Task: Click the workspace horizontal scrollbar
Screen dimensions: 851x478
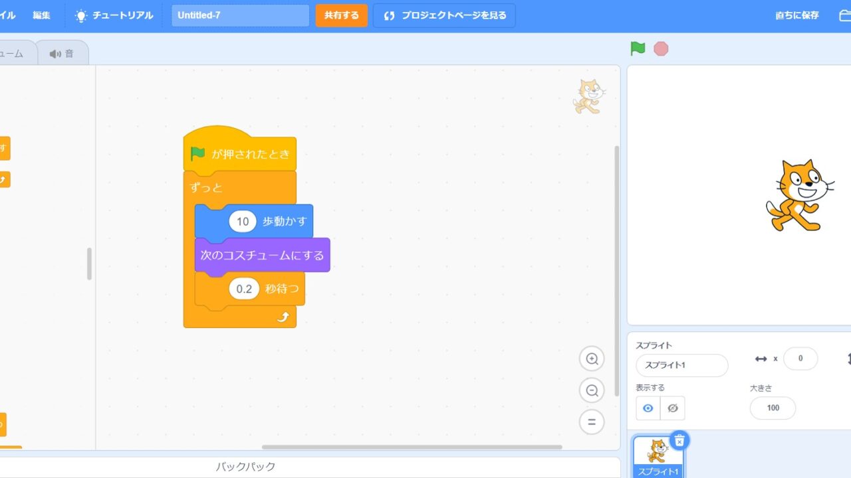Action: (412, 447)
